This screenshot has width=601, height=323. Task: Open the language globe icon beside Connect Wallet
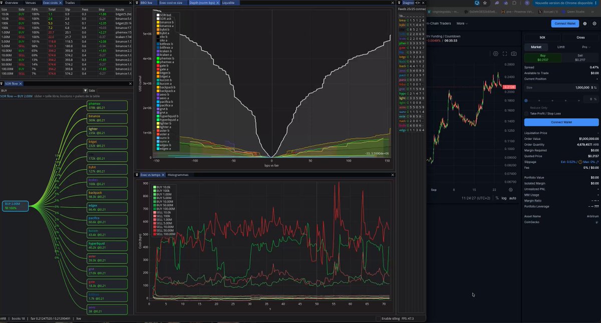(x=585, y=24)
